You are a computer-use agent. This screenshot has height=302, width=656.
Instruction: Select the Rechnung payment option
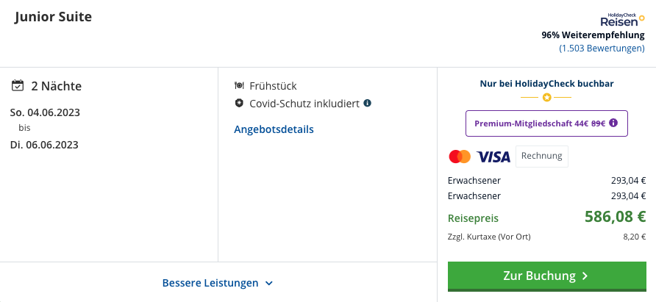pos(542,156)
